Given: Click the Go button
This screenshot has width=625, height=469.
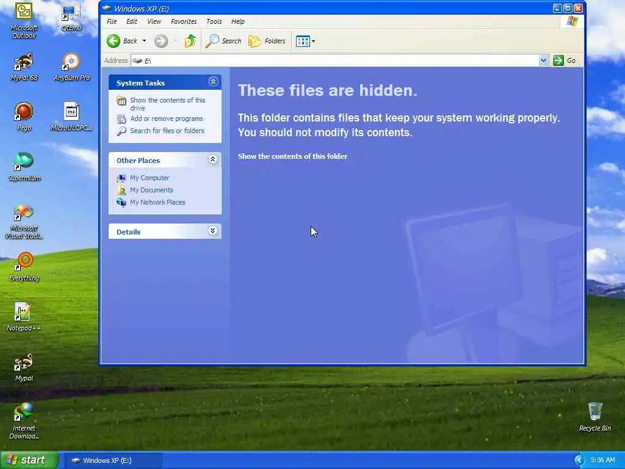Looking at the screenshot, I should click(x=565, y=60).
